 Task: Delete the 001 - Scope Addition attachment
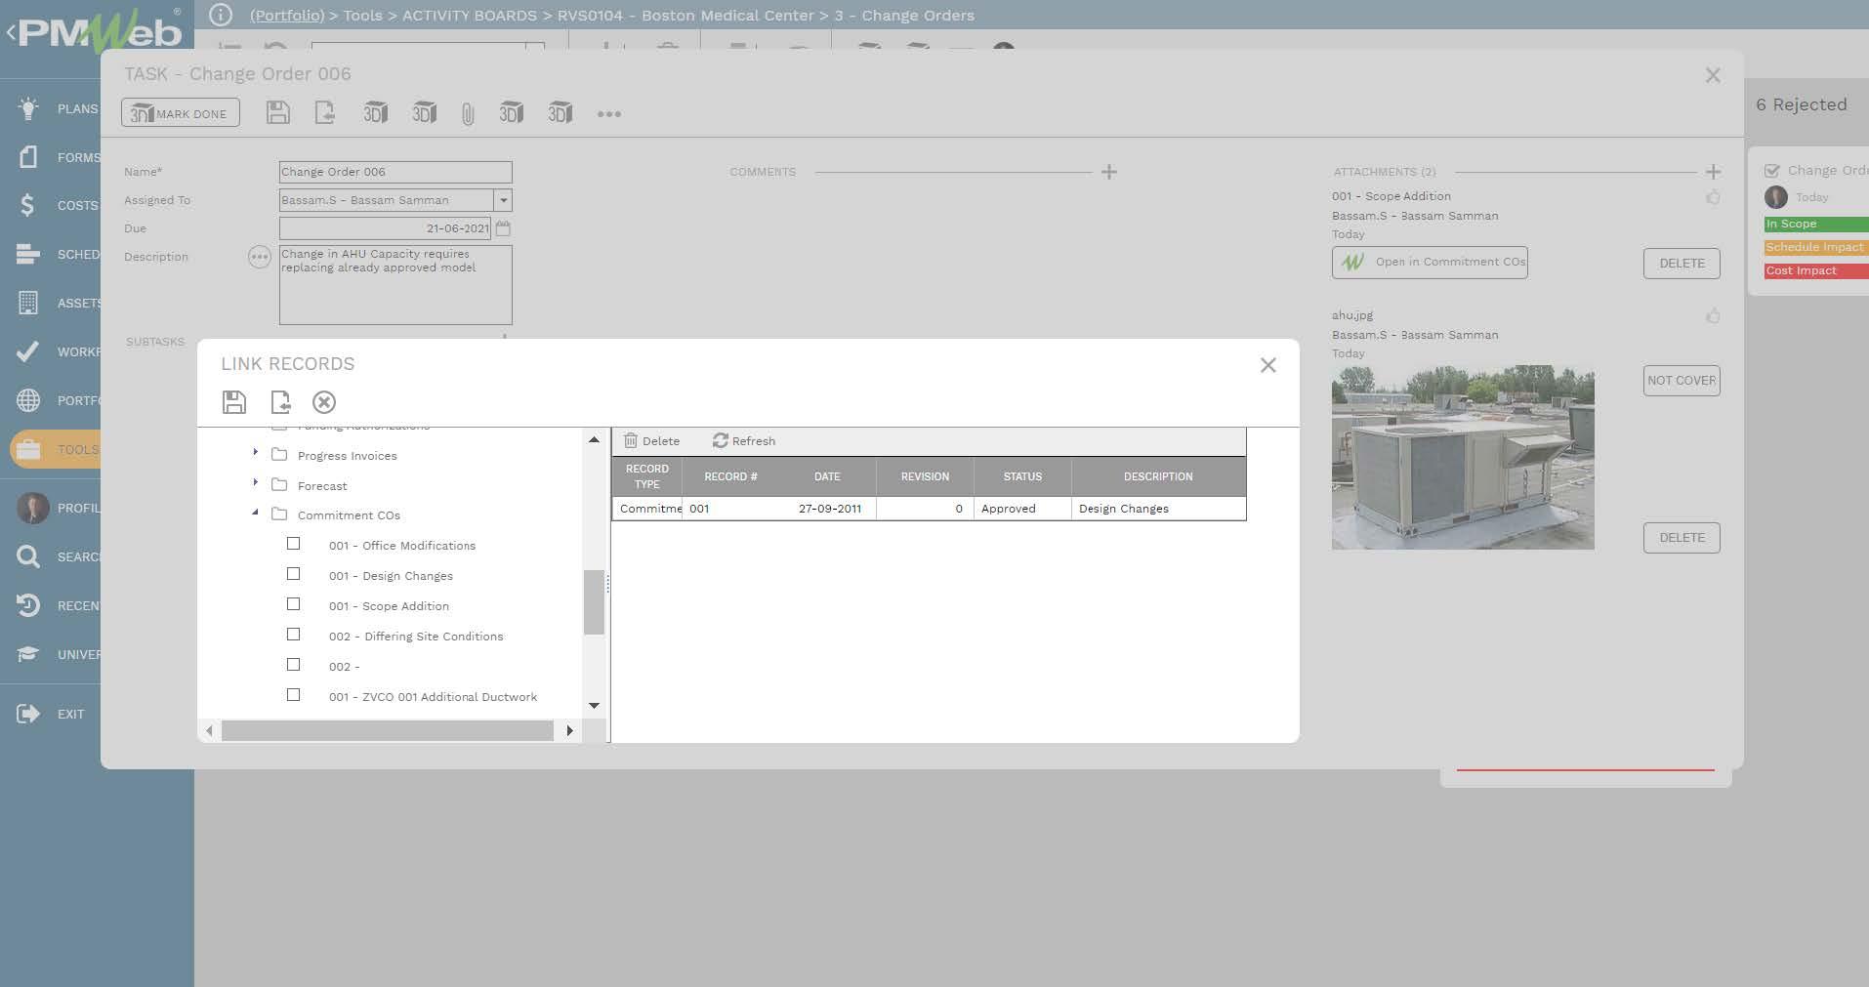pos(1682,264)
